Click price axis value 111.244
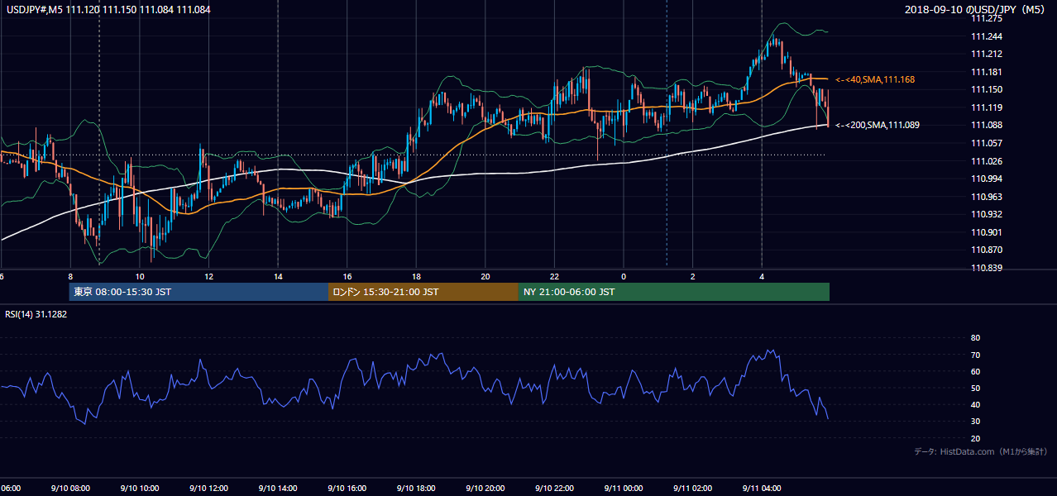1057x496 pixels. [x=987, y=36]
